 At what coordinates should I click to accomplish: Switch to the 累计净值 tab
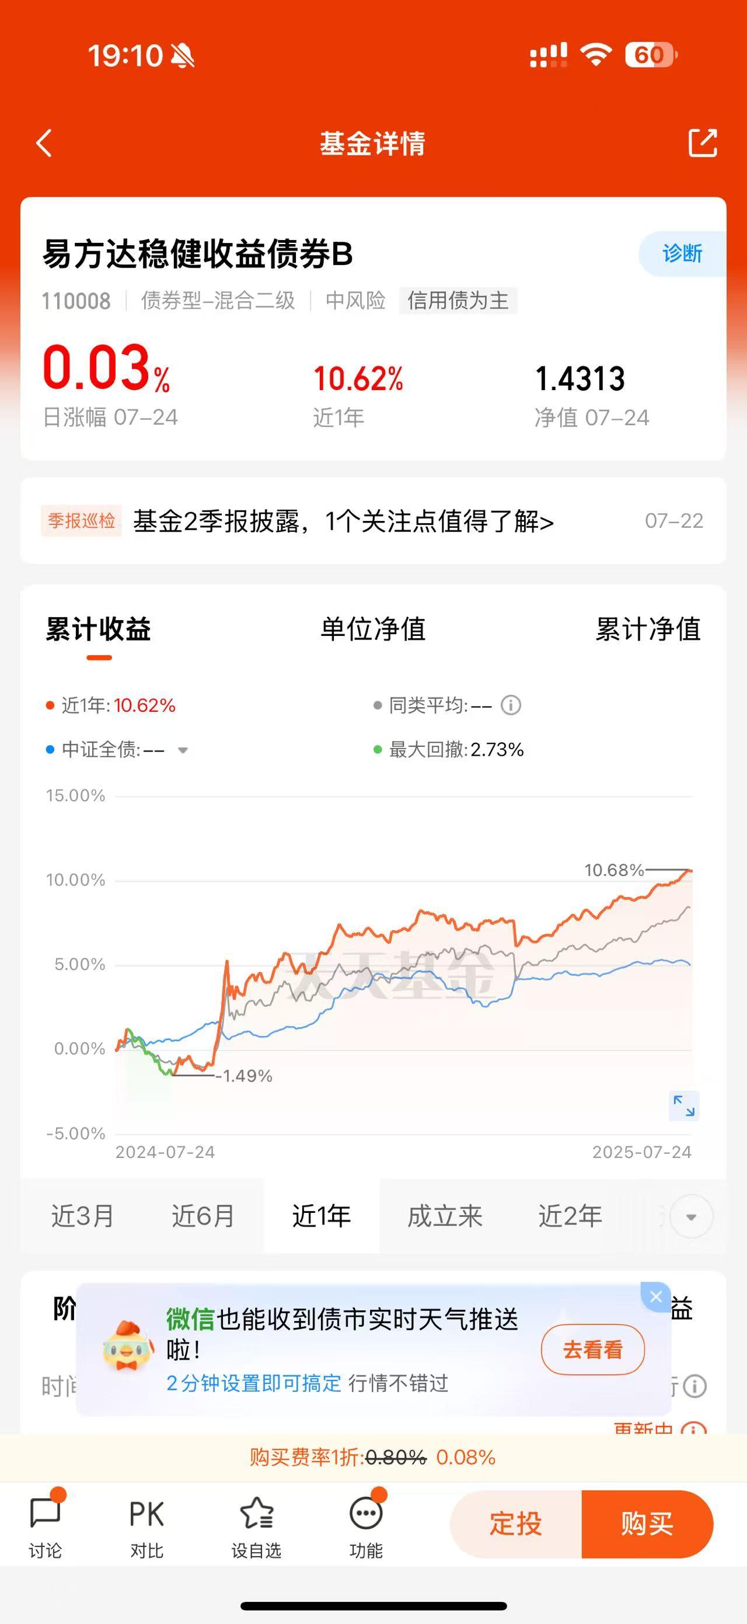pyautogui.click(x=648, y=628)
